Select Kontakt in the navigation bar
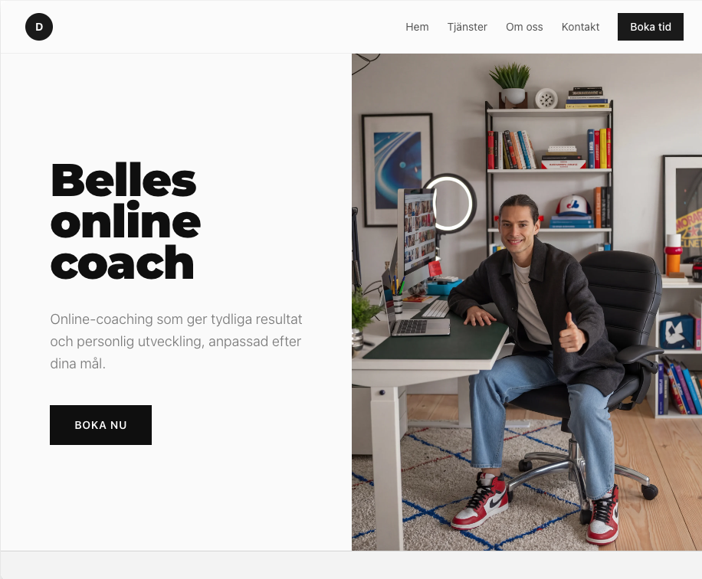Image resolution: width=702 pixels, height=579 pixels. [580, 27]
